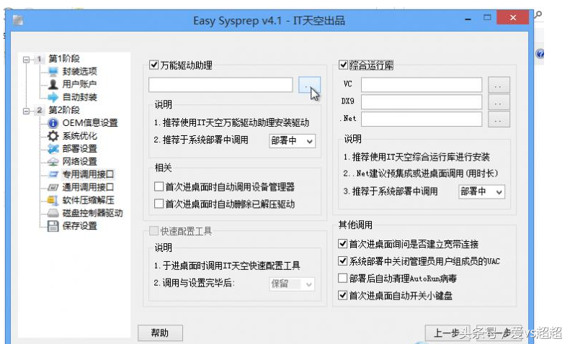This screenshot has width=570, height=344.
Task: Select 部署设置 in the tree
Action: pos(79,149)
